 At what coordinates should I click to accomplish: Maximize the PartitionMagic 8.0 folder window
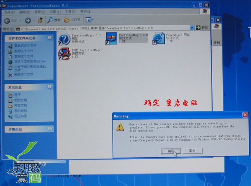point(200,5)
